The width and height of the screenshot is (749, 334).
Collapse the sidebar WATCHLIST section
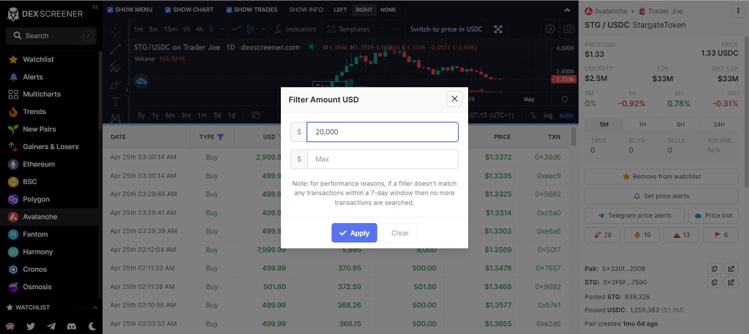coord(95,307)
